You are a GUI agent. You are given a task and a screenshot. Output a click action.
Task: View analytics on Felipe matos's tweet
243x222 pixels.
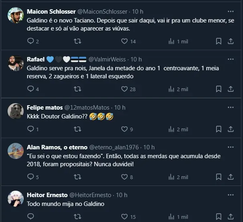[x=172, y=129]
